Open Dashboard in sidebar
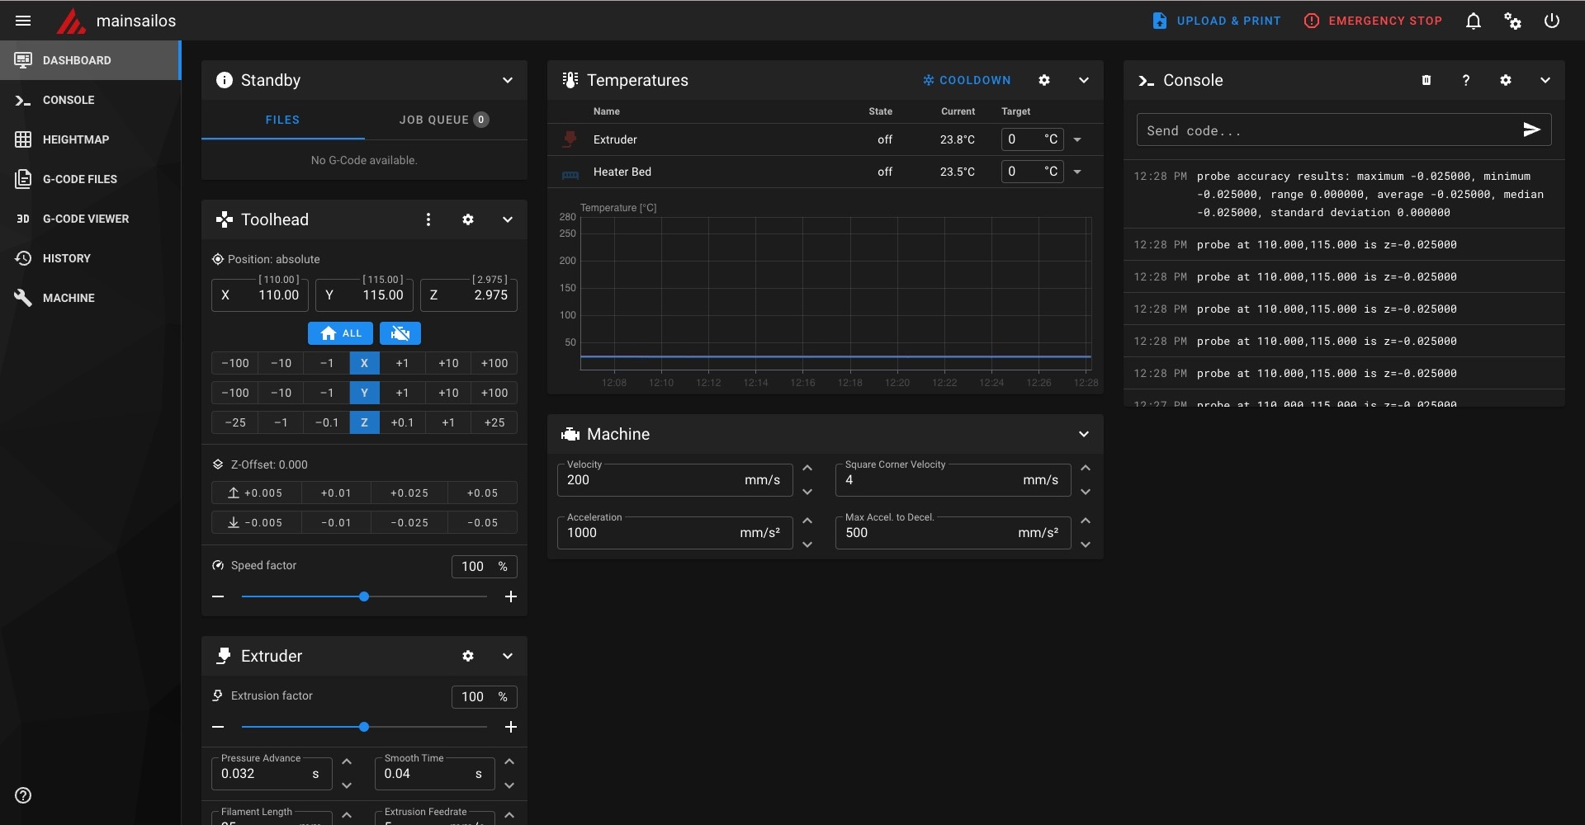This screenshot has height=825, width=1585. tap(90, 60)
